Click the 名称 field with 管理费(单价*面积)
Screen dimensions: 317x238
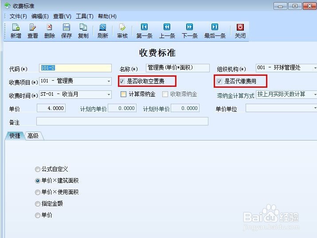[178, 68]
